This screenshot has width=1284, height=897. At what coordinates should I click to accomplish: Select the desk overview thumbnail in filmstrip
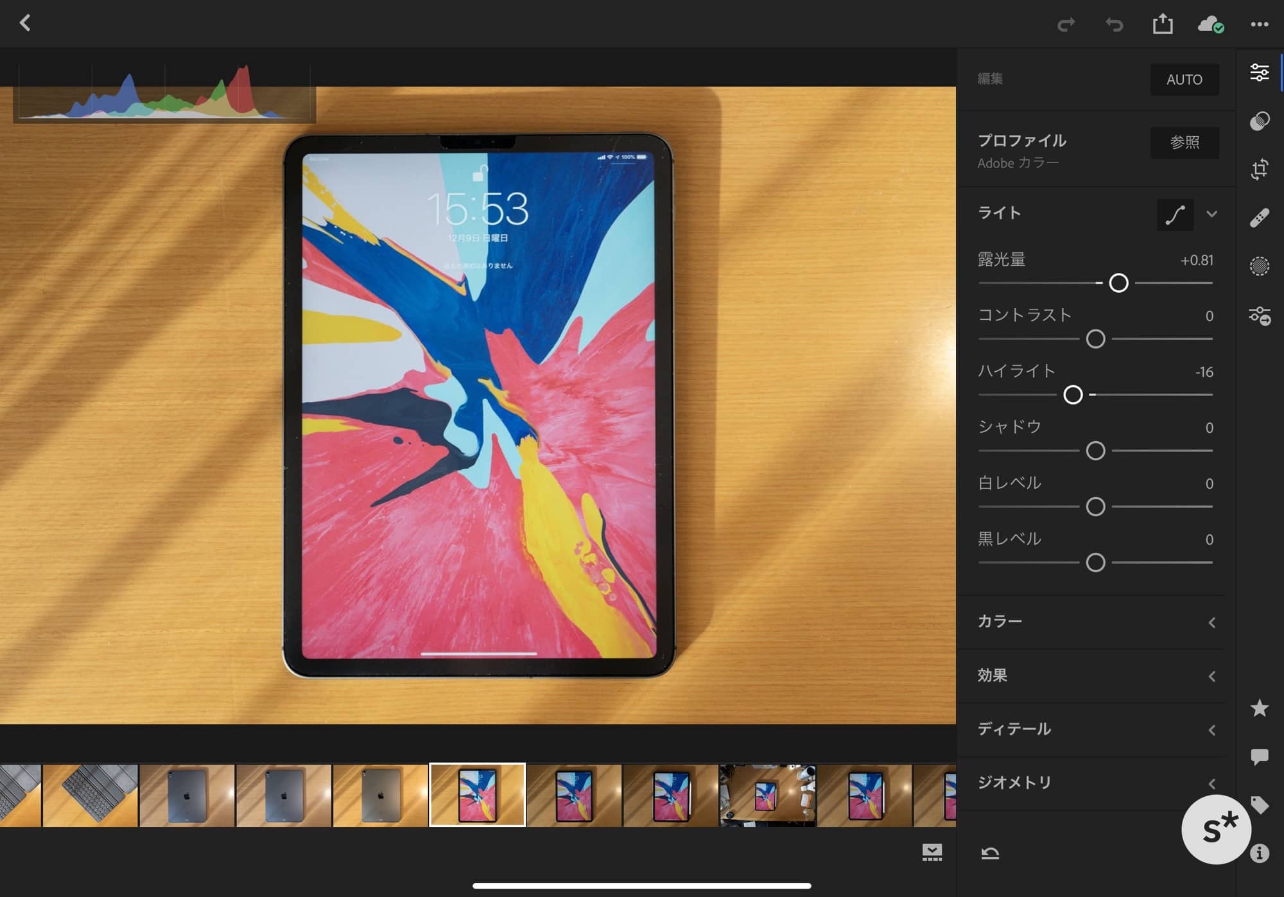tap(767, 795)
